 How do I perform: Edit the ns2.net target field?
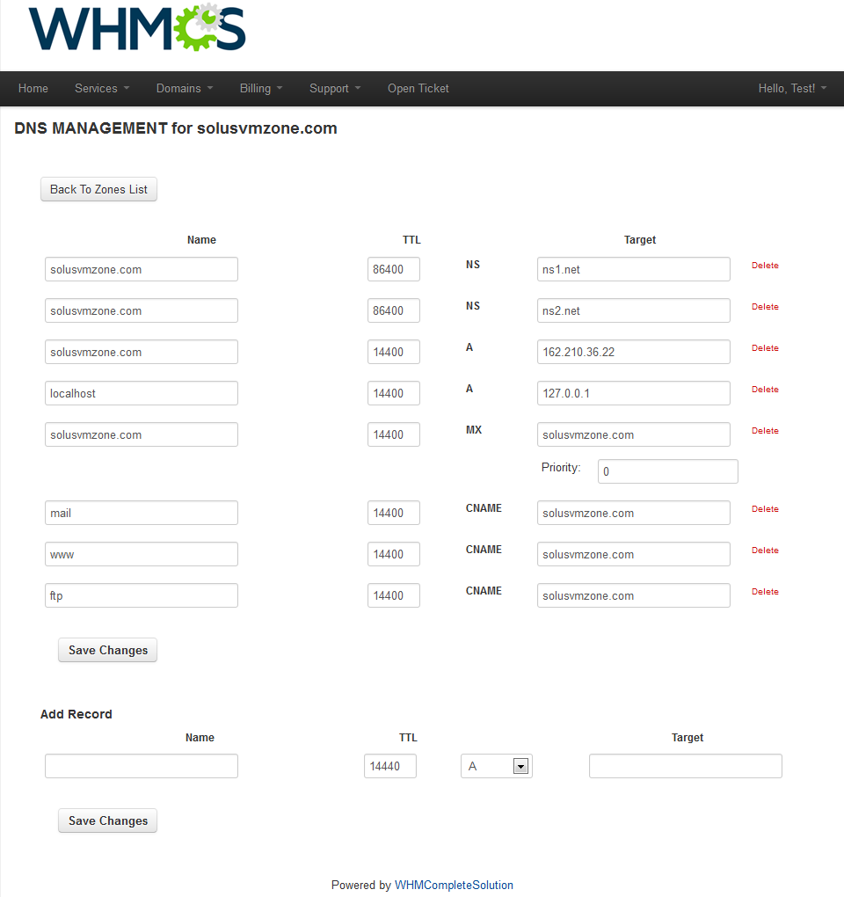click(x=634, y=310)
